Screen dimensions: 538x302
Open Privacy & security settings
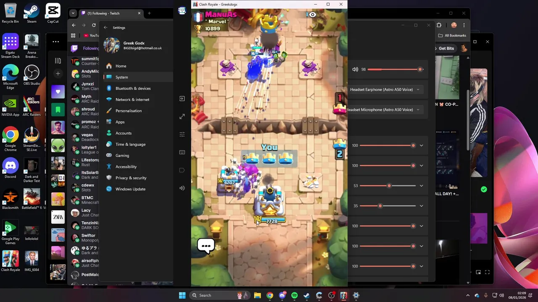(x=138, y=178)
